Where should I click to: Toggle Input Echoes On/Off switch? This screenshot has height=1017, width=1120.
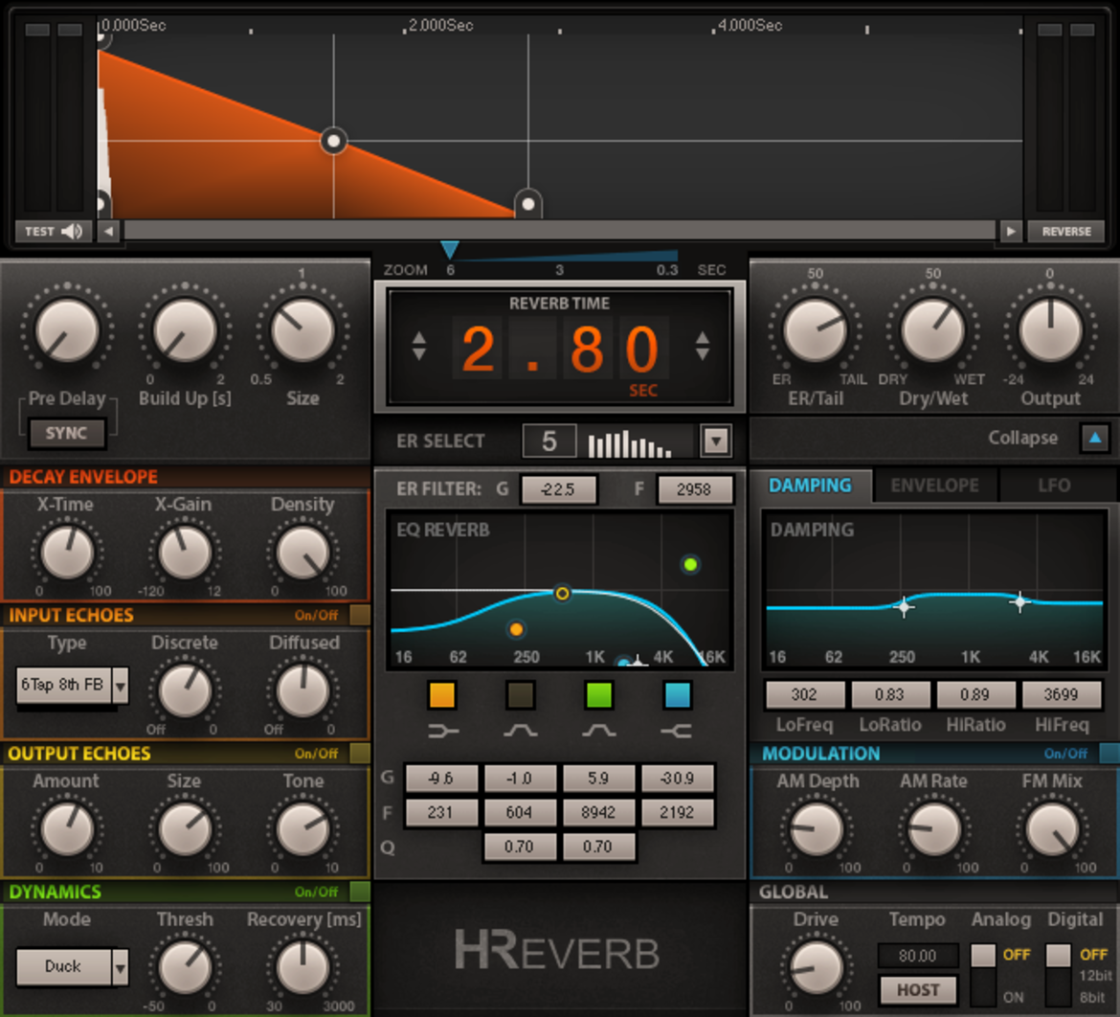click(360, 615)
